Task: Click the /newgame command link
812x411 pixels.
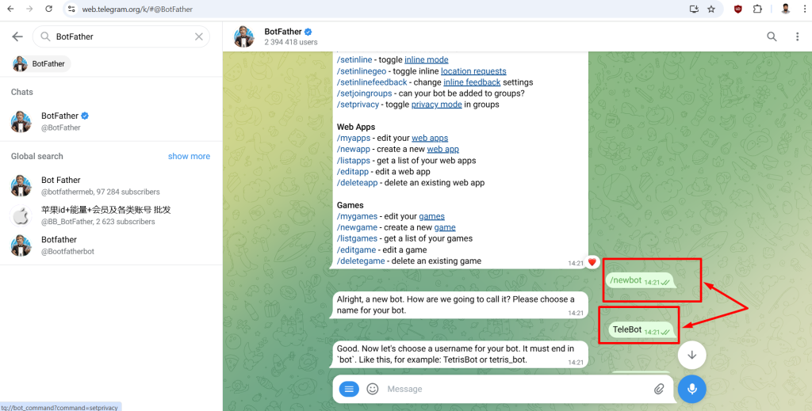Action: [358, 227]
